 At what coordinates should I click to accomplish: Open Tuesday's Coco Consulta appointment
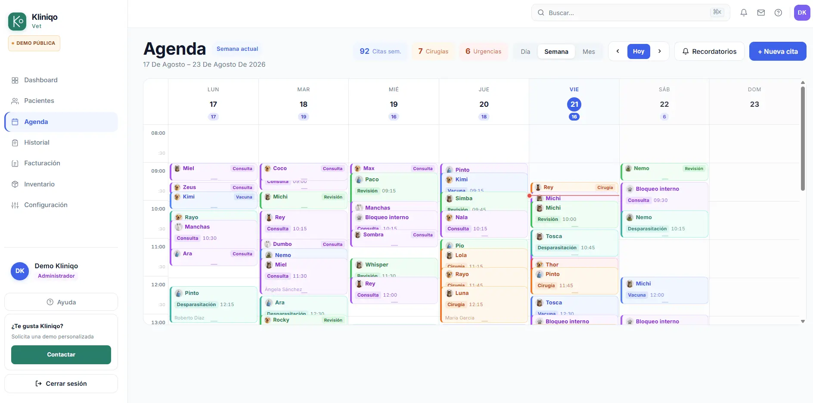[x=304, y=171]
